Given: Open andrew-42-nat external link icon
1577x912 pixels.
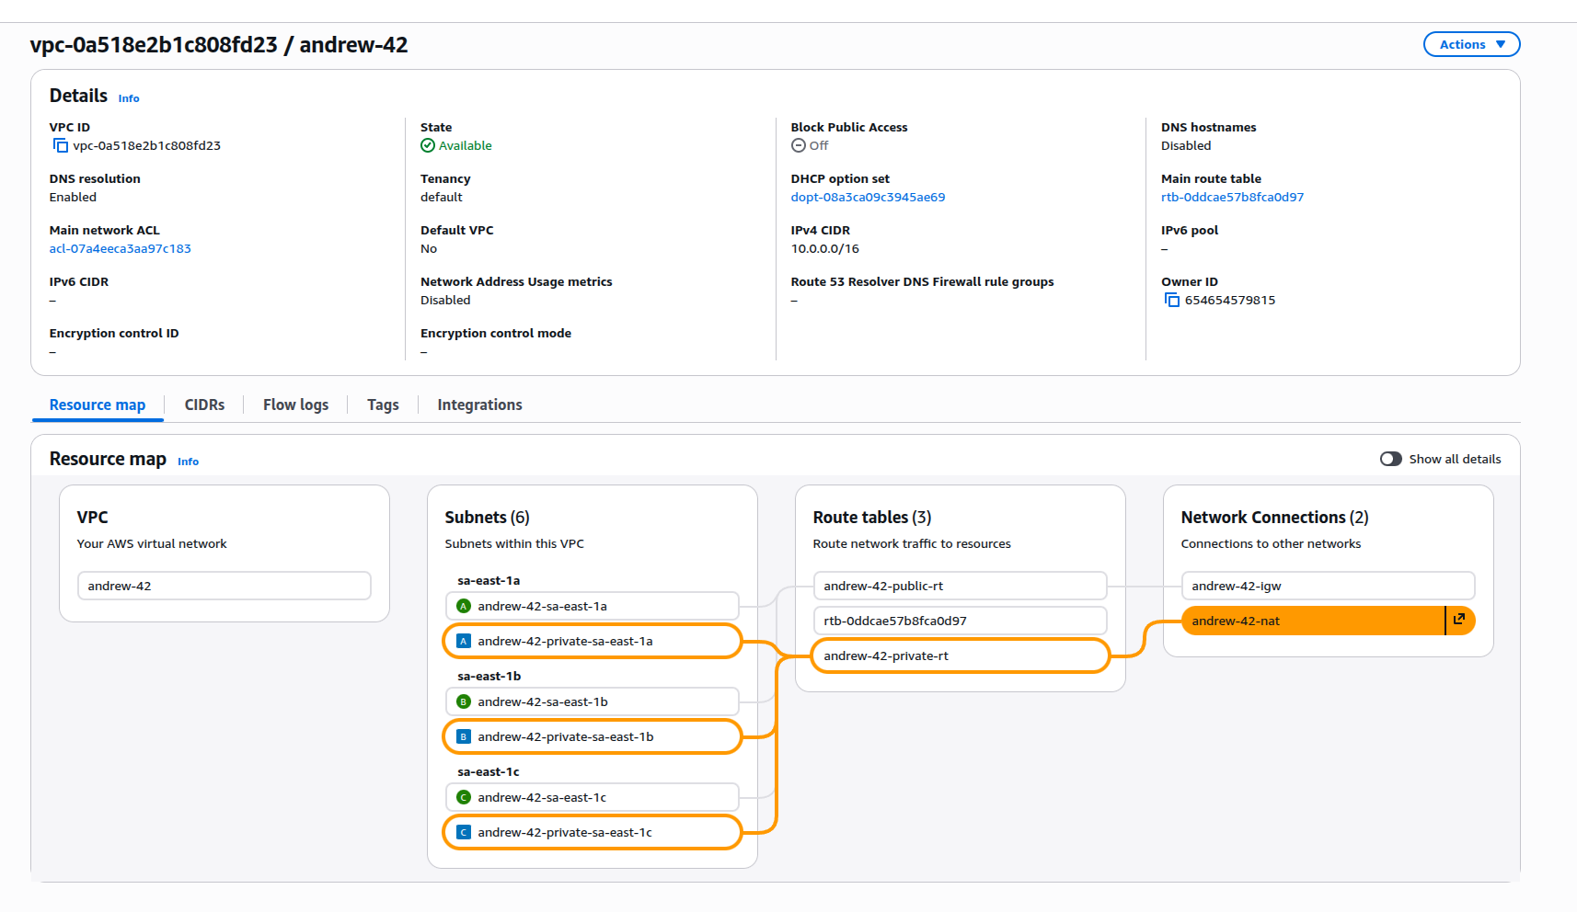Looking at the screenshot, I should [x=1458, y=621].
